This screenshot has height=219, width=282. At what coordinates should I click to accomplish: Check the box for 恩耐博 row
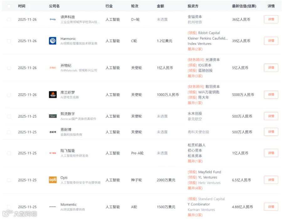9,132
